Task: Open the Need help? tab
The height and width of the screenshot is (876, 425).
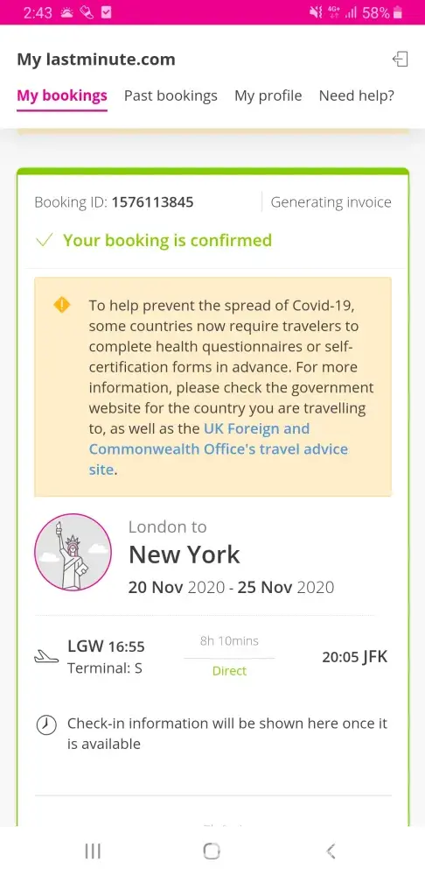Action: 357,95
